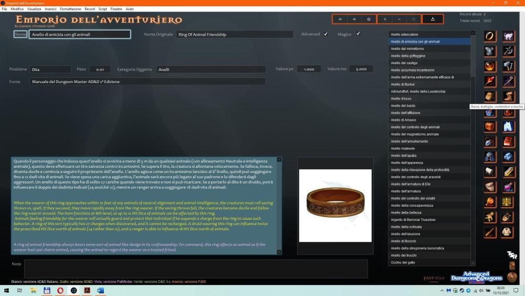Click the previous record arrow button

tap(340, 19)
